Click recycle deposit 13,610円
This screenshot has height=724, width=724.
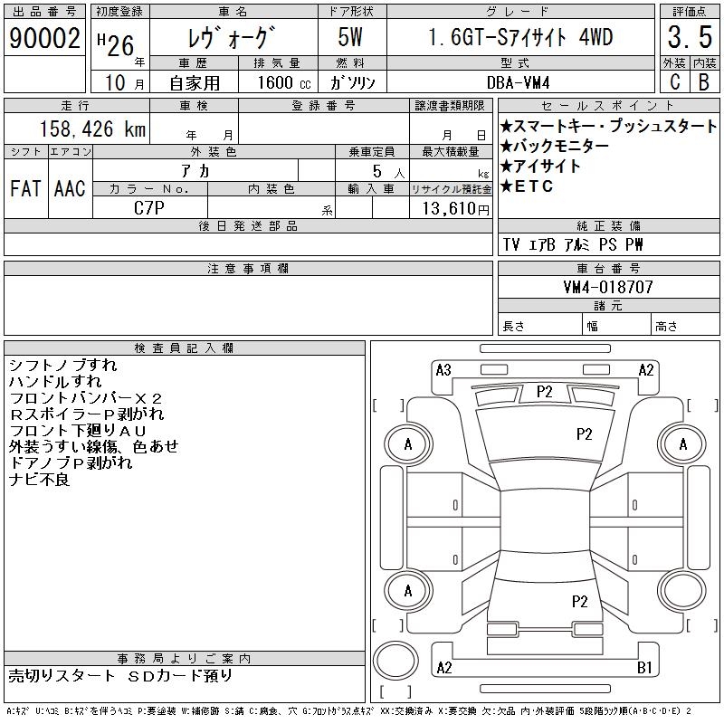tap(455, 209)
